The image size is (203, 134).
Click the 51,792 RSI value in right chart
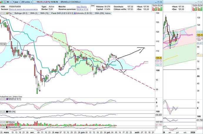click(200, 120)
